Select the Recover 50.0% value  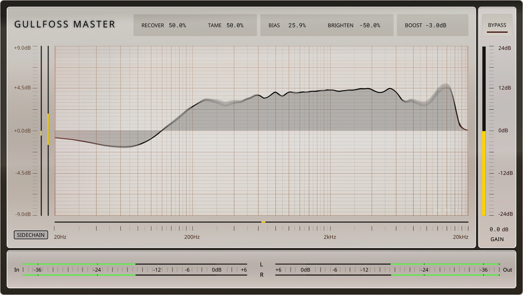pos(177,25)
